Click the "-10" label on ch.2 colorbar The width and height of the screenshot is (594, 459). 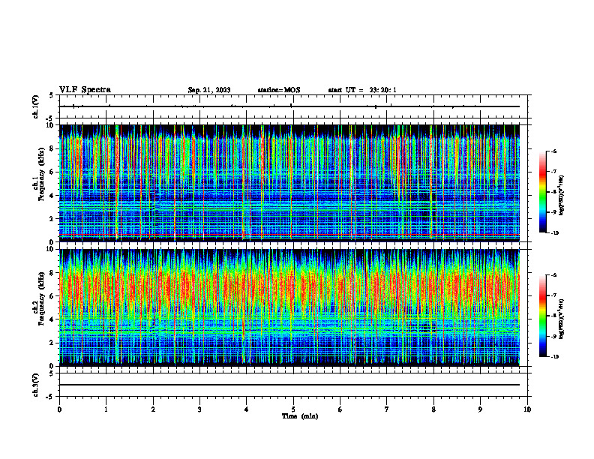554,357
